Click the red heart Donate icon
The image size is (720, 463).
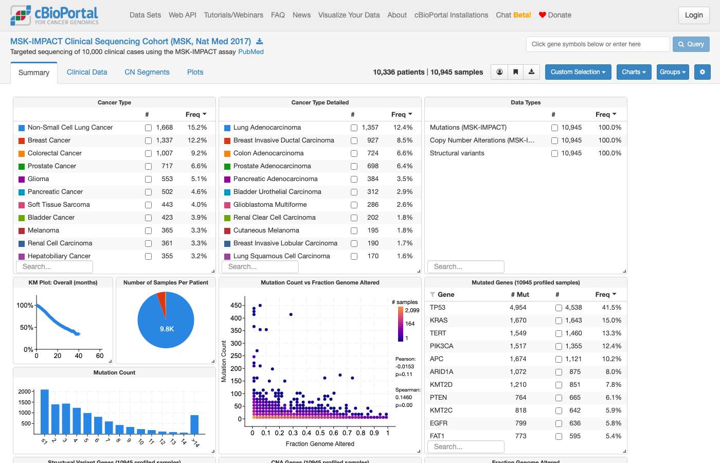click(542, 15)
